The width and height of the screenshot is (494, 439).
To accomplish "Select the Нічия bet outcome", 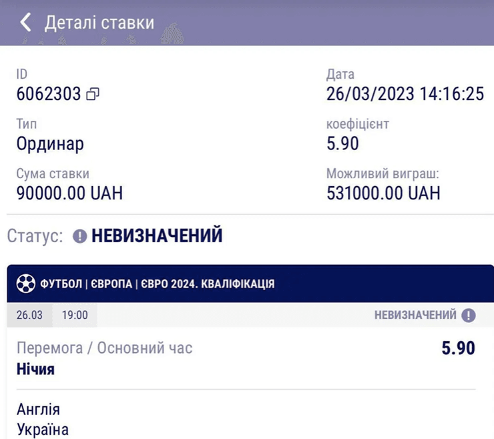I will coord(35,369).
